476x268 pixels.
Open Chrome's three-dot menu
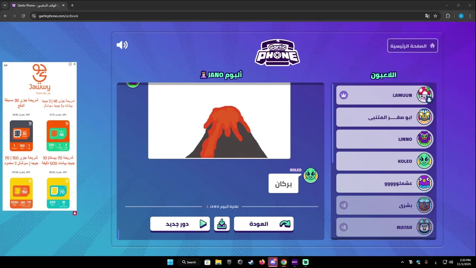coord(470,16)
